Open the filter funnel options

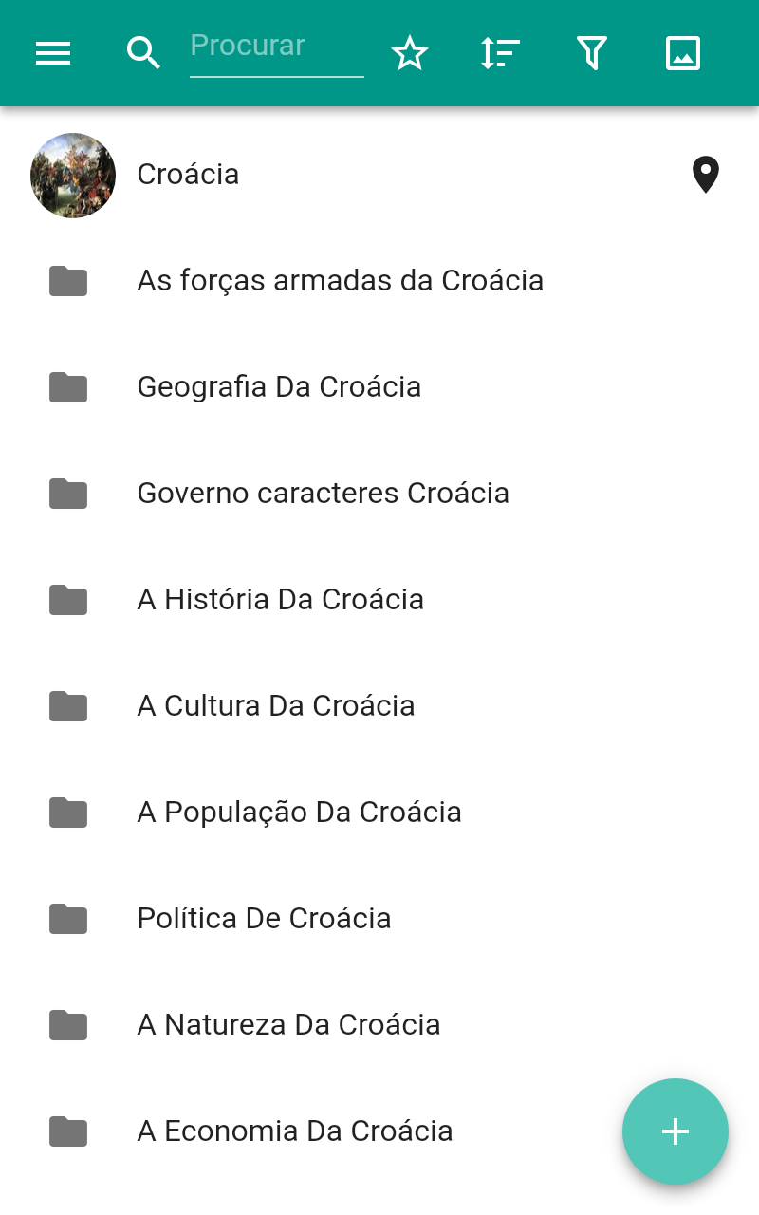[x=591, y=53]
